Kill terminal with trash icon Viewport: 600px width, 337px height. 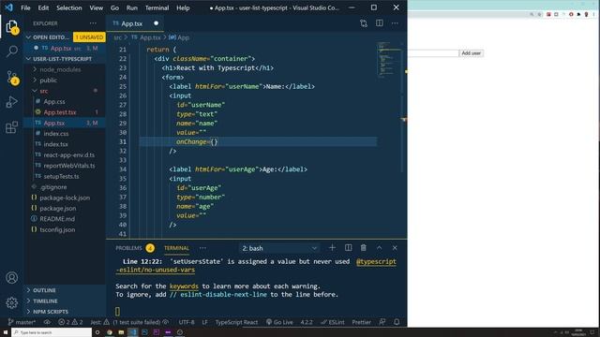(x=364, y=247)
